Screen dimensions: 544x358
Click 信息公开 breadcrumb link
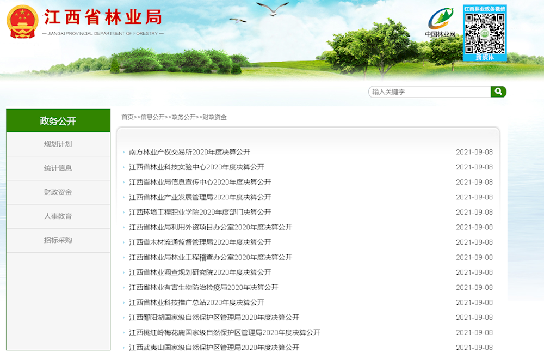click(152, 117)
